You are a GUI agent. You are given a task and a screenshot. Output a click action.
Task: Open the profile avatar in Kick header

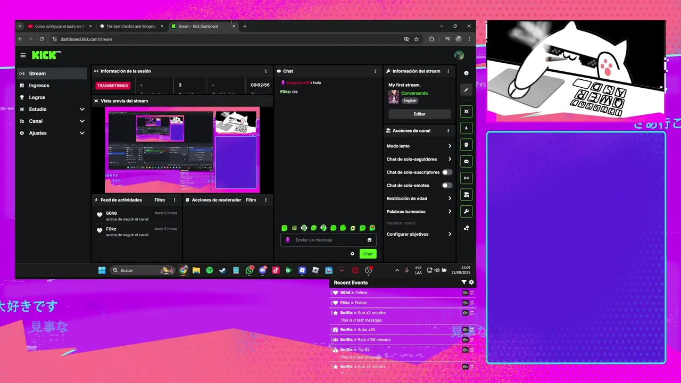pyautogui.click(x=459, y=55)
